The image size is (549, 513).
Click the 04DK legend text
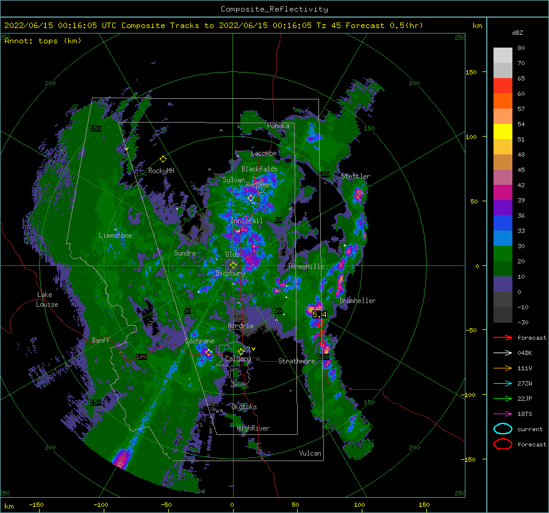[x=525, y=353]
